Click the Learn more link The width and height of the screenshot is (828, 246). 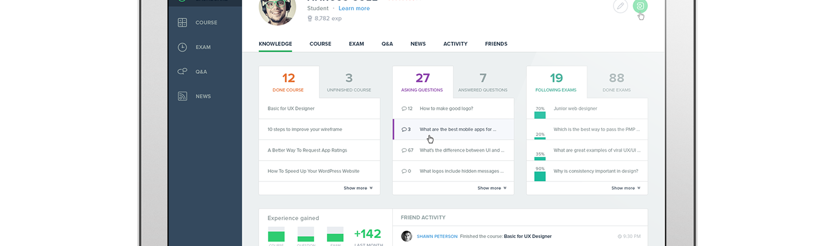click(354, 9)
